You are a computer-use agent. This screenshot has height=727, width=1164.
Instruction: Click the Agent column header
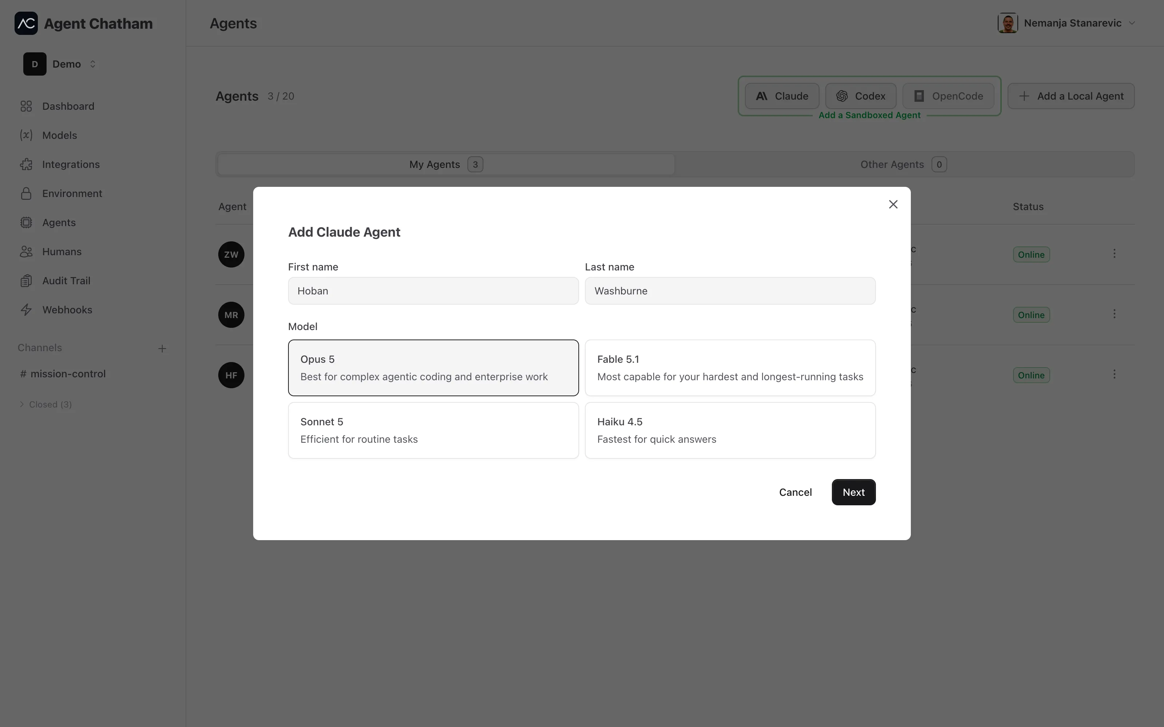pyautogui.click(x=232, y=206)
